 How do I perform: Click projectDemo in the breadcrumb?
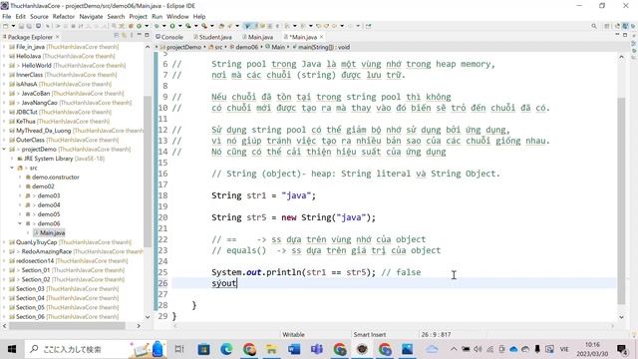(x=183, y=47)
